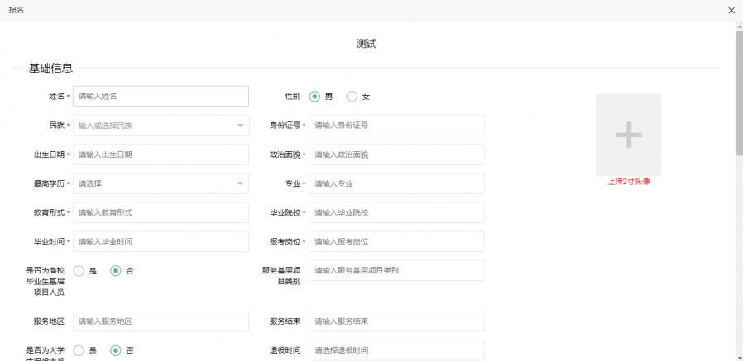Choose 否 for 是否为高校毕业生基层项目人员
743x361 pixels.
coord(116,271)
